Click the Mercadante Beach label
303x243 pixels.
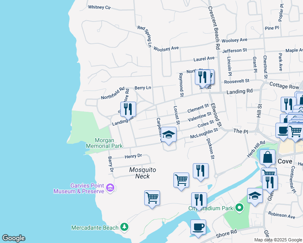95,228
